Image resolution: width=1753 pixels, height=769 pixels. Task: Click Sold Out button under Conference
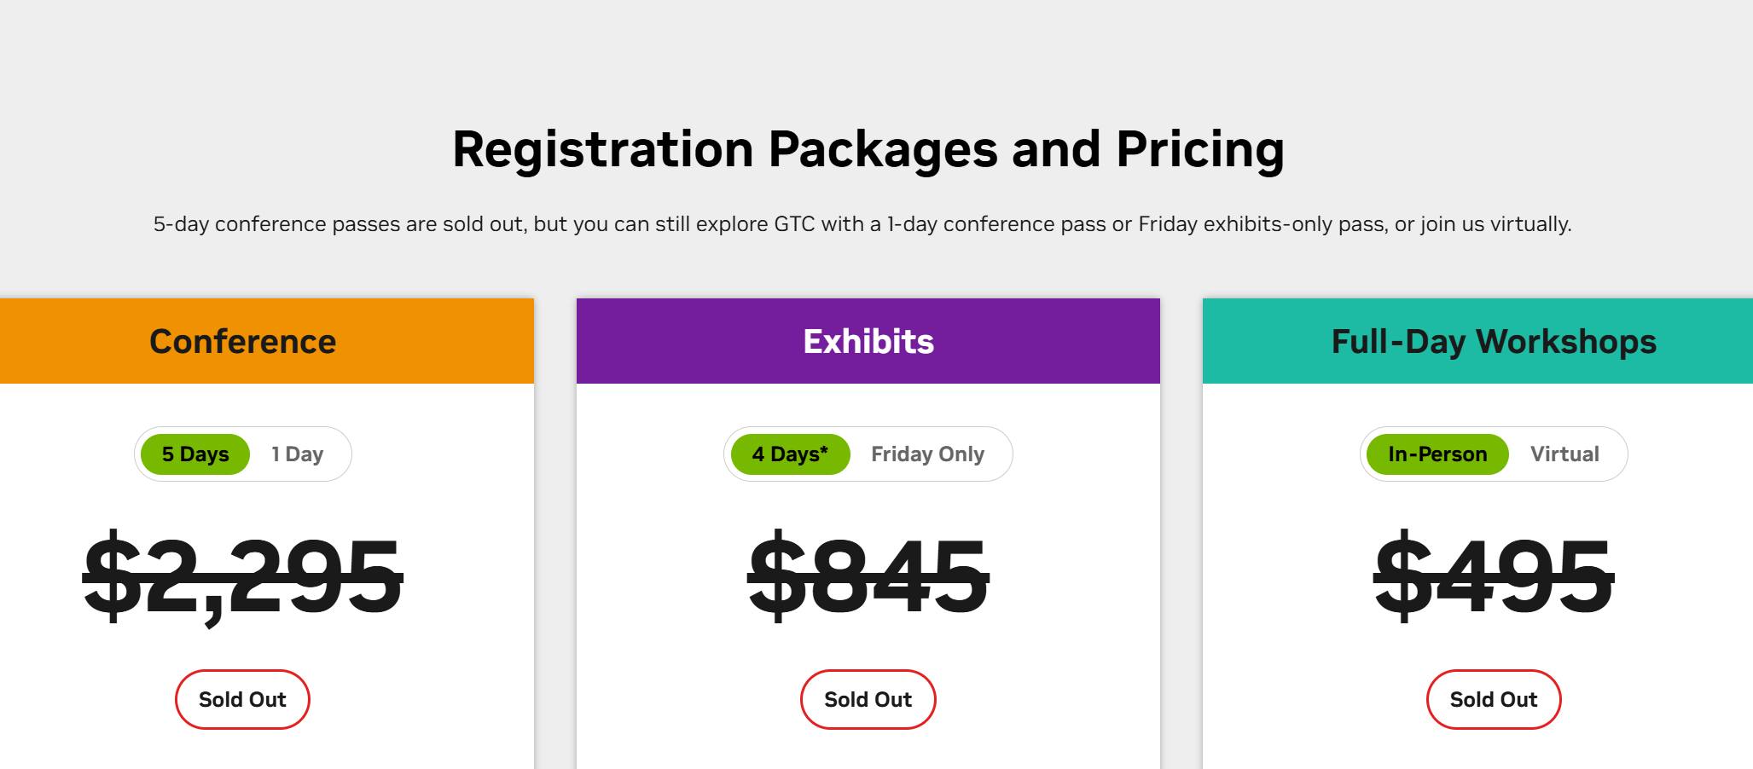pos(242,699)
